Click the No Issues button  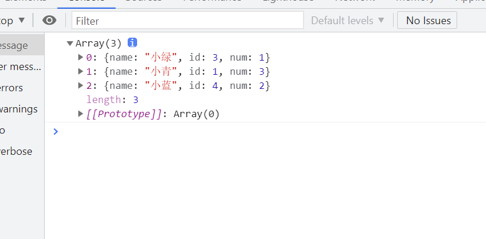click(428, 21)
